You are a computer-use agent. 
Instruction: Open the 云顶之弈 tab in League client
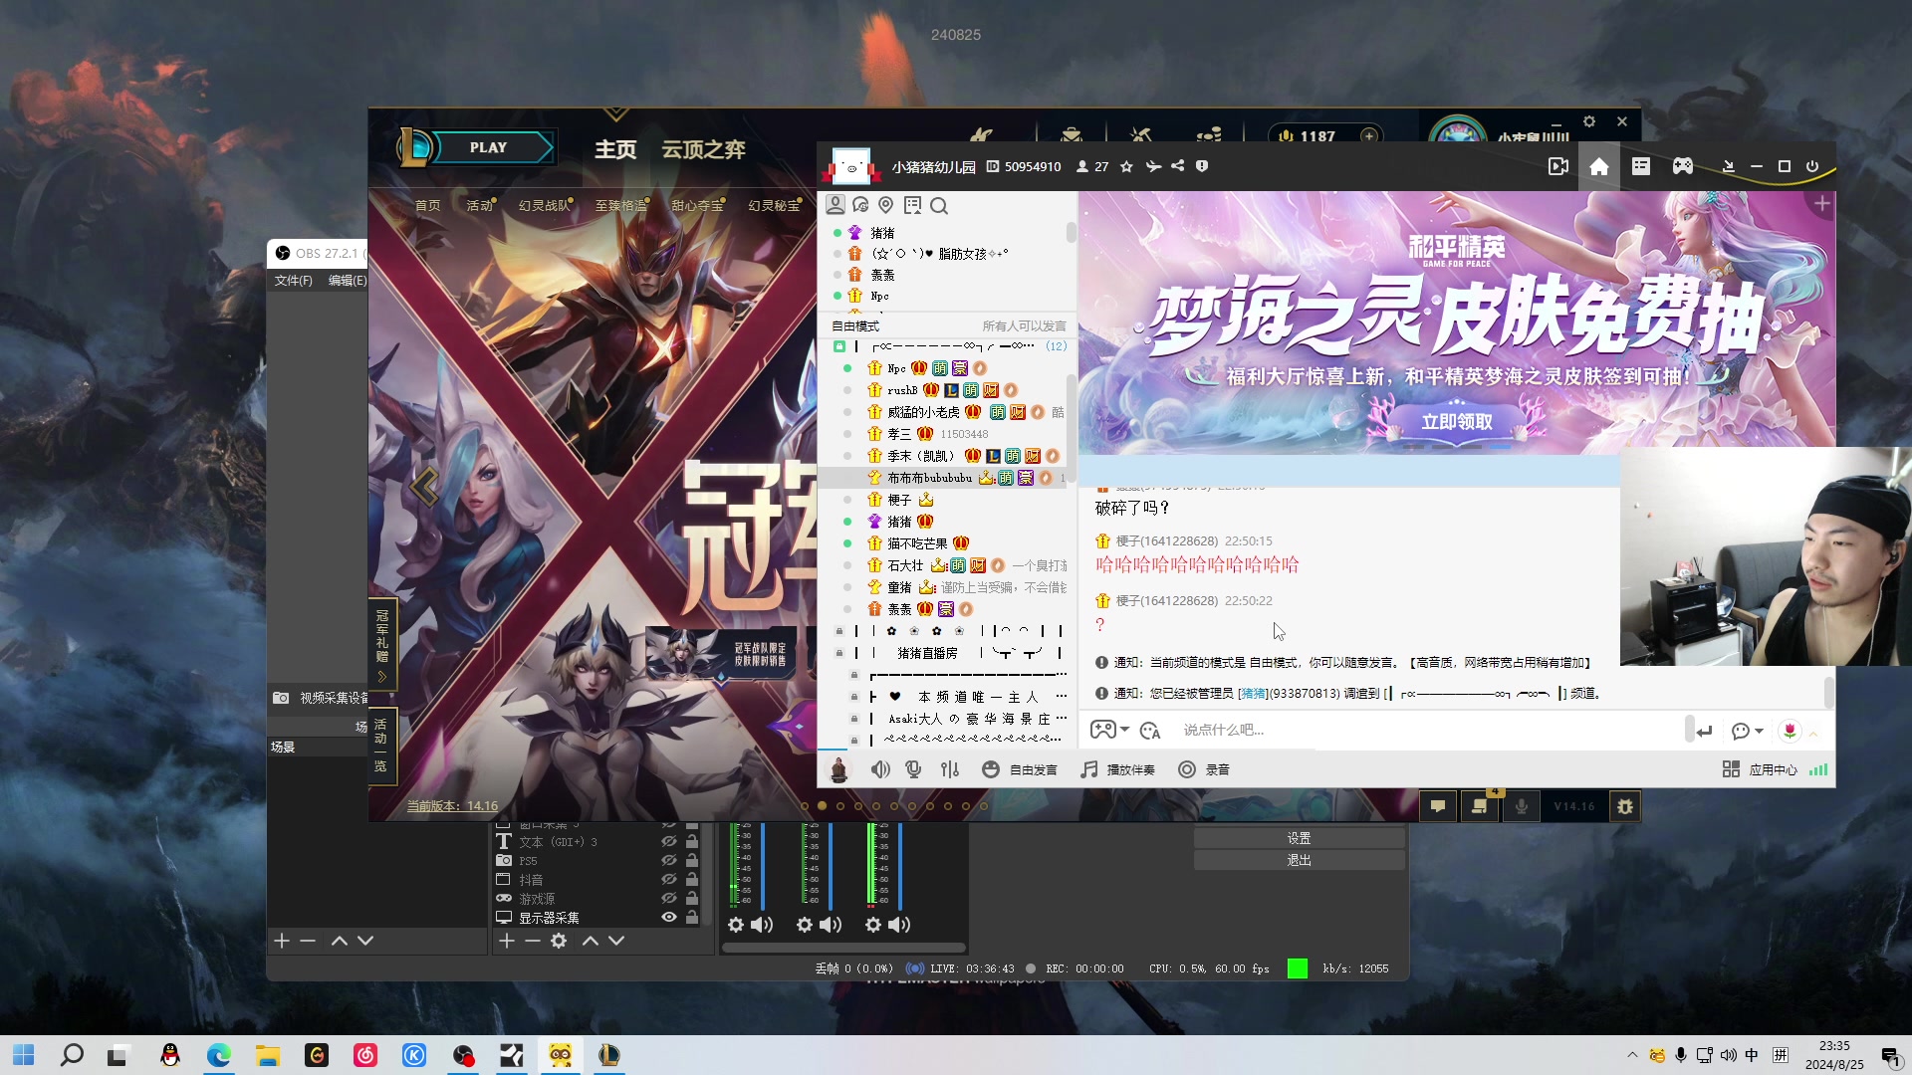pos(703,149)
